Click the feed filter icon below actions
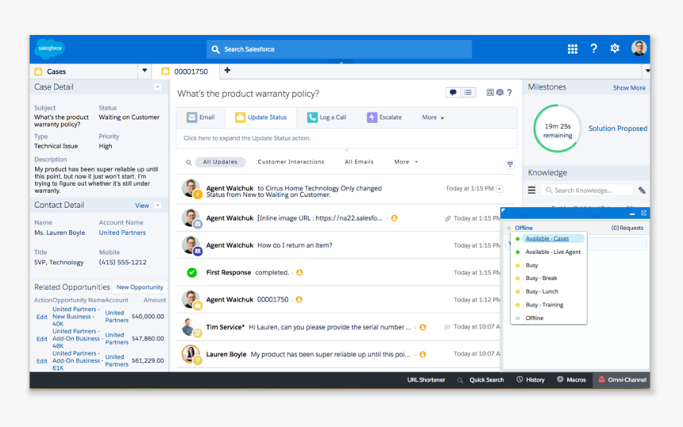 (510, 164)
